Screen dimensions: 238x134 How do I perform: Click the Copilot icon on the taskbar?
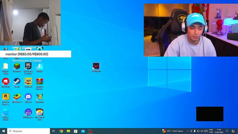coord(233,131)
